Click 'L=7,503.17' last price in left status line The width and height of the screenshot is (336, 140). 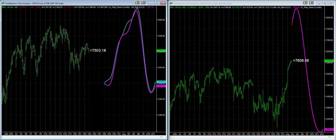tap(24, 7)
